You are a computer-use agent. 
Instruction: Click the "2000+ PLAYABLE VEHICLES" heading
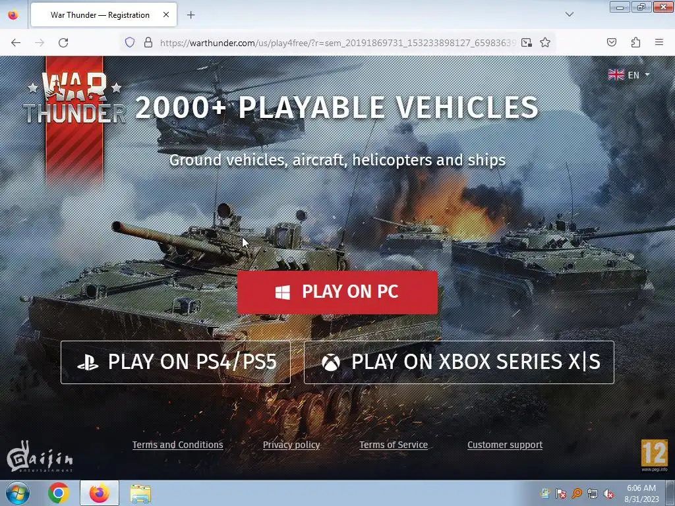coord(337,107)
